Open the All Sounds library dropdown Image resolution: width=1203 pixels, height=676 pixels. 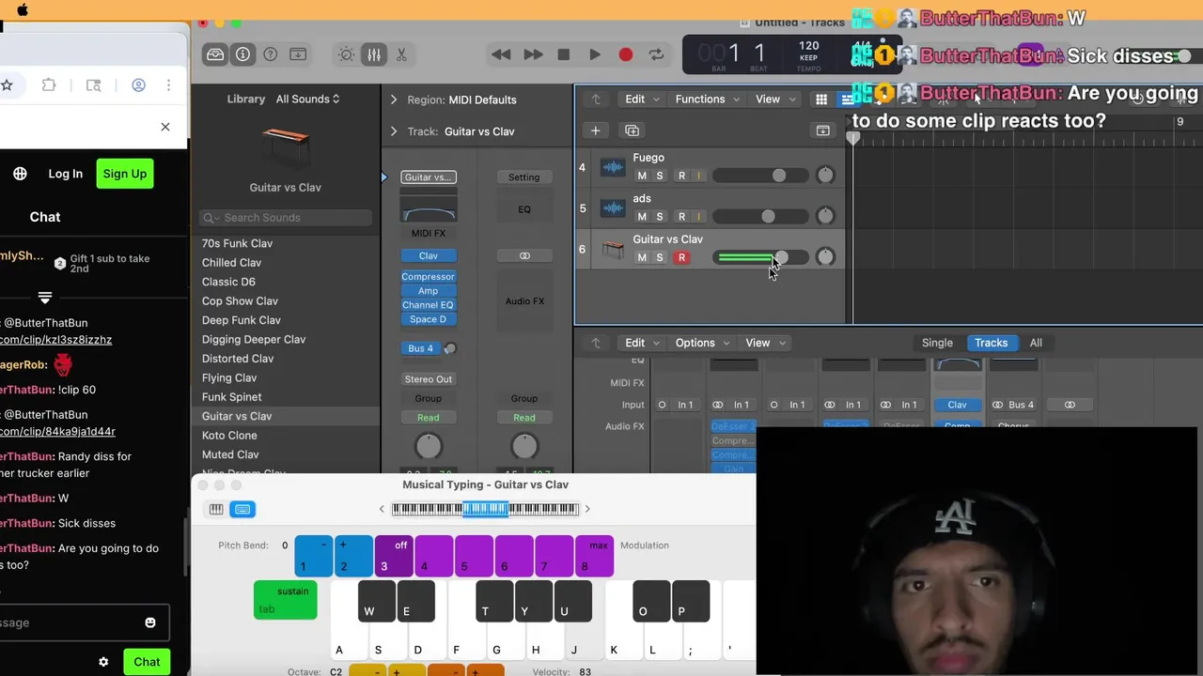click(x=307, y=99)
